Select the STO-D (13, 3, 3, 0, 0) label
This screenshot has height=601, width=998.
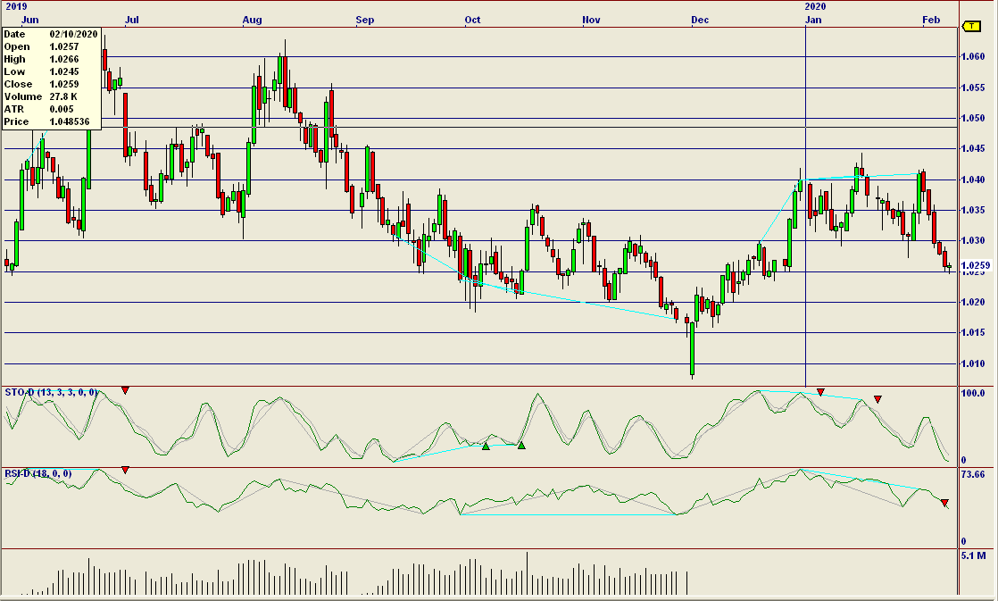click(x=52, y=392)
